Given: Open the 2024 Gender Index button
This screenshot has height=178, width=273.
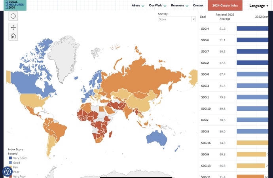Looking at the screenshot, I should coord(225,6).
